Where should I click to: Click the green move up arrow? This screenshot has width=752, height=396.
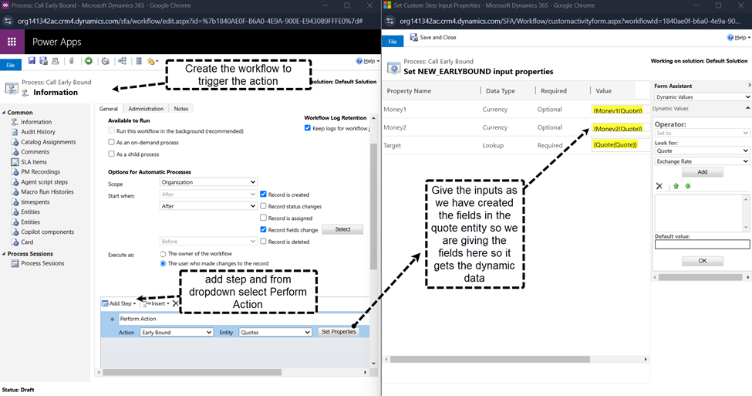(x=676, y=186)
